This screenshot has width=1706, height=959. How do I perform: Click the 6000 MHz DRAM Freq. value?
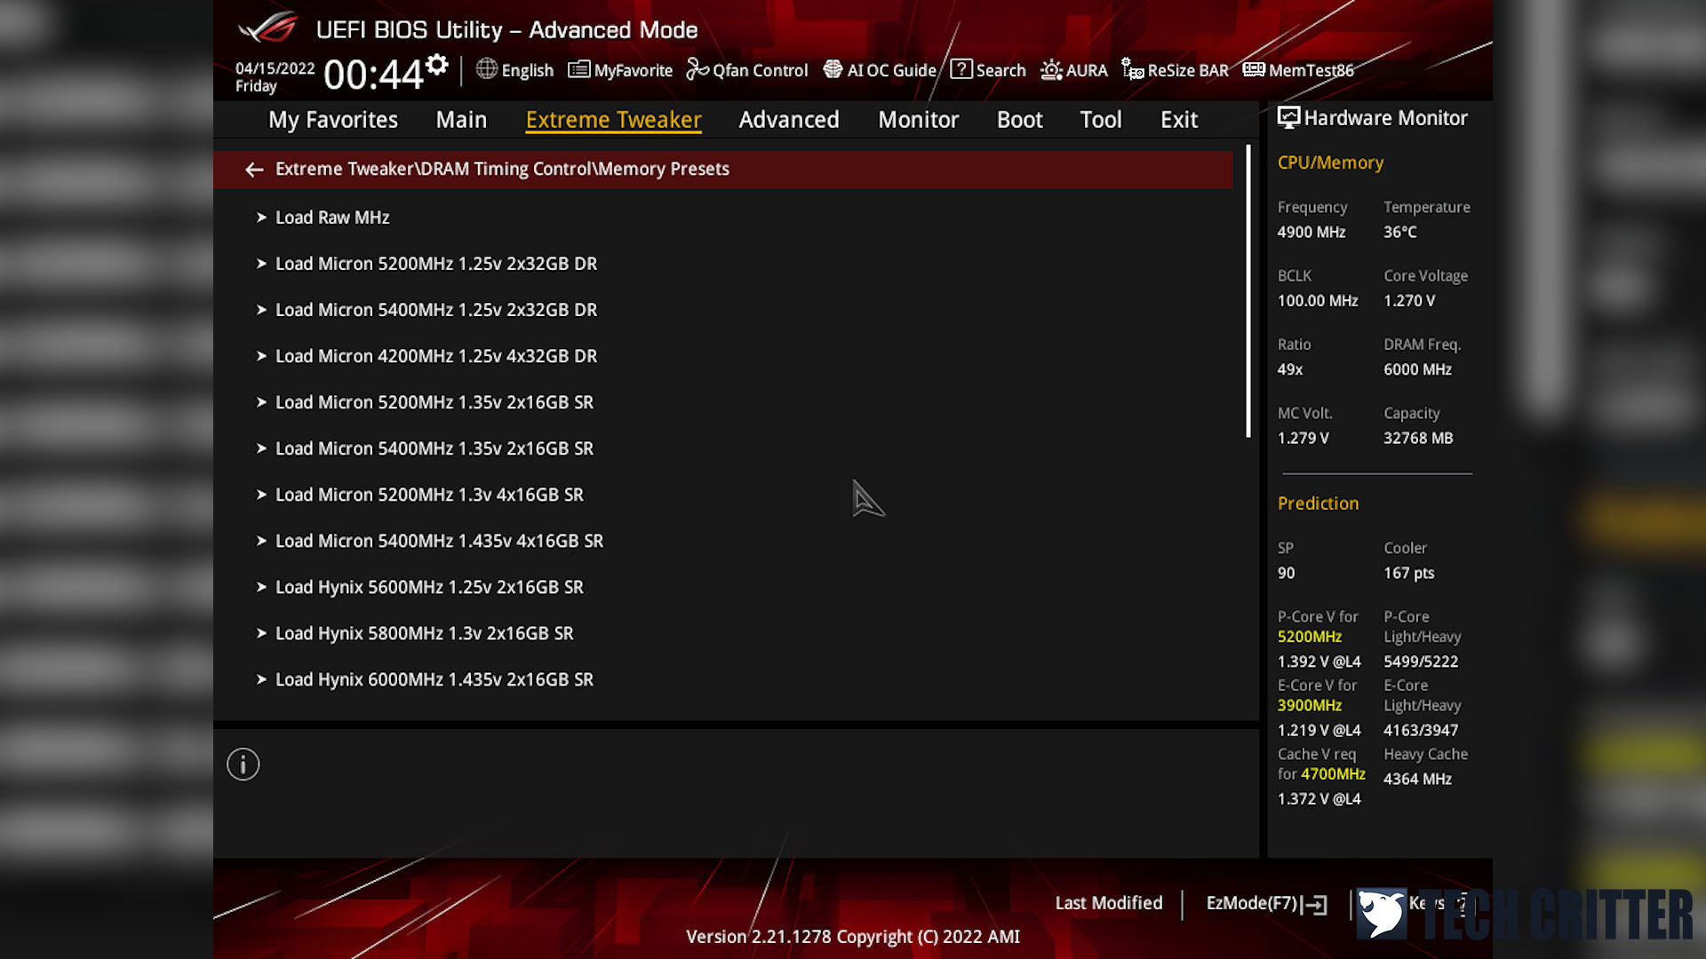[x=1417, y=369]
